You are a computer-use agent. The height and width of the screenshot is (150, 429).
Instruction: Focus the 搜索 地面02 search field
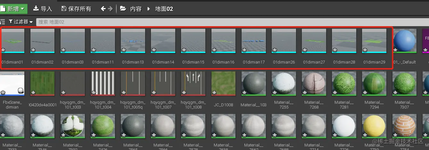tap(232, 22)
